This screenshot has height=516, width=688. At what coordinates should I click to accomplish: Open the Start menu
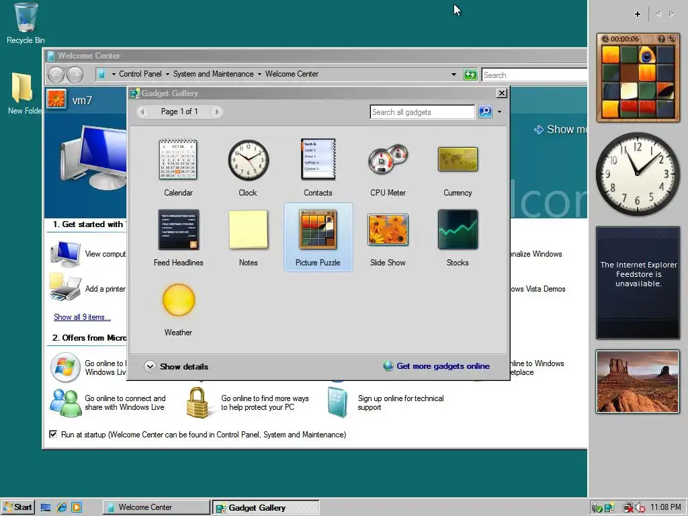pyautogui.click(x=17, y=507)
